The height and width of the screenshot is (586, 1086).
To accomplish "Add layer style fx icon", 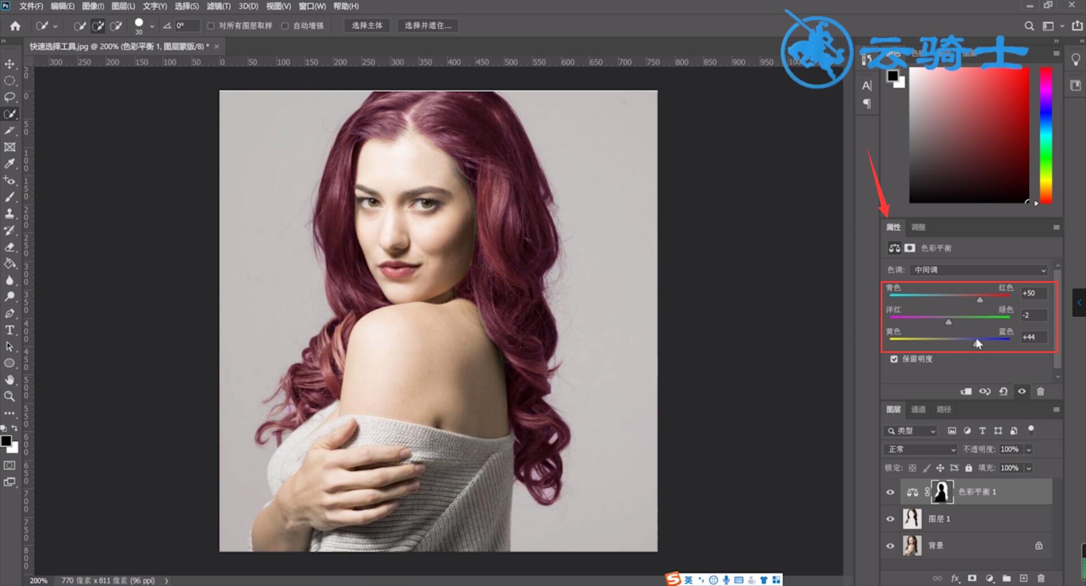I will (x=955, y=578).
